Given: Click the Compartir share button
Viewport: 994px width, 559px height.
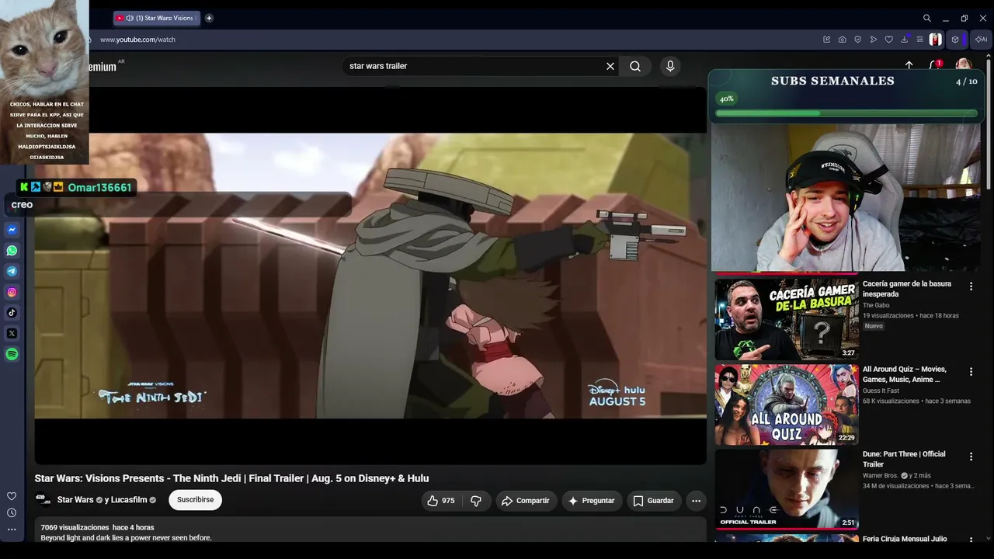Looking at the screenshot, I should click(526, 501).
